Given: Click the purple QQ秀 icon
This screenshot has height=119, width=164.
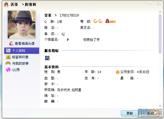Looking at the screenshot, I should click(x=8, y=70).
